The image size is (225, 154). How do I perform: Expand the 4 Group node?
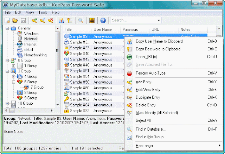pos(13,77)
